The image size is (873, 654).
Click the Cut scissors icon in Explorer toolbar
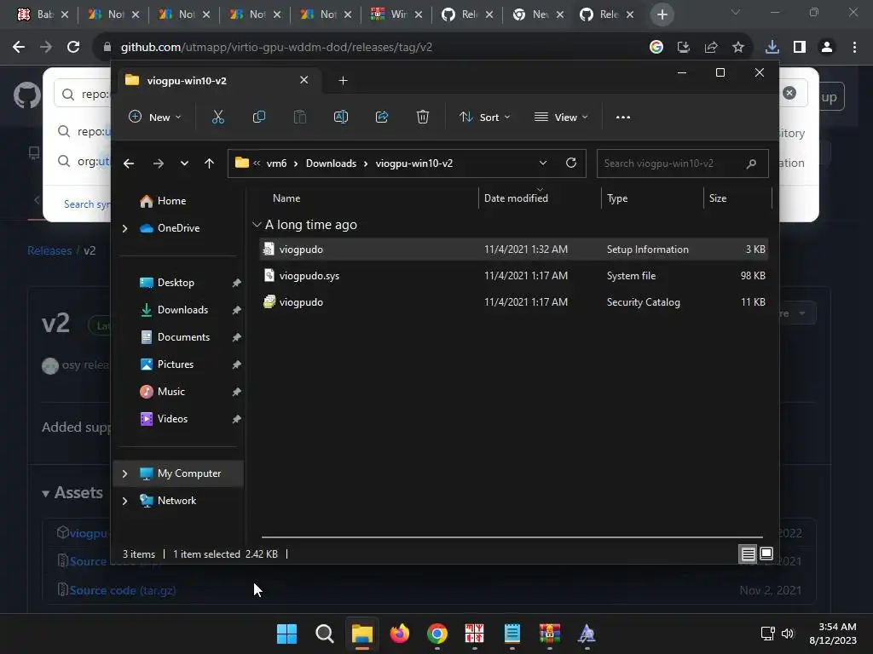(x=217, y=117)
